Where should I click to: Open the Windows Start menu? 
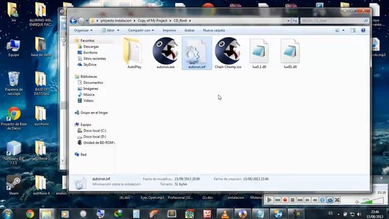(7, 214)
